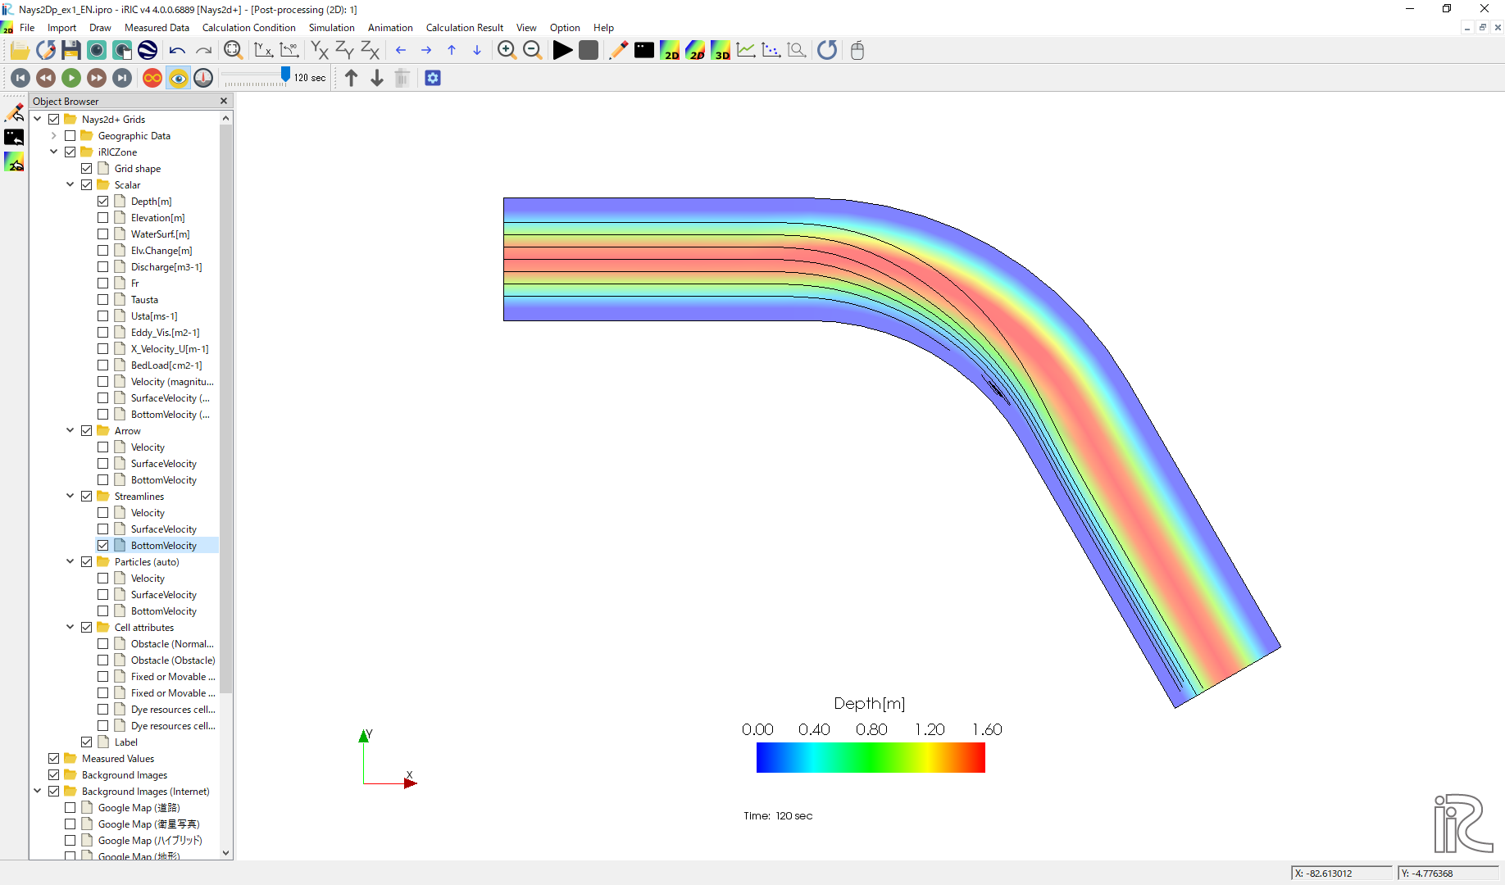Switch to the ZY plane view
The width and height of the screenshot is (1505, 885).
coord(345,50)
